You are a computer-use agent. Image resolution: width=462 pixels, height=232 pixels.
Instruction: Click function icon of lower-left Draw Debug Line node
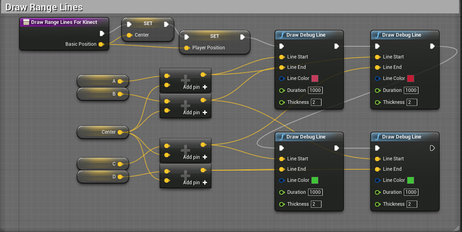coord(282,137)
